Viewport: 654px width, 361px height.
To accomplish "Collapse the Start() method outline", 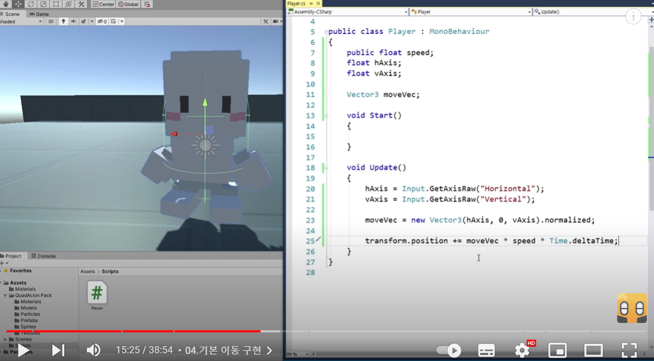I will [326, 115].
